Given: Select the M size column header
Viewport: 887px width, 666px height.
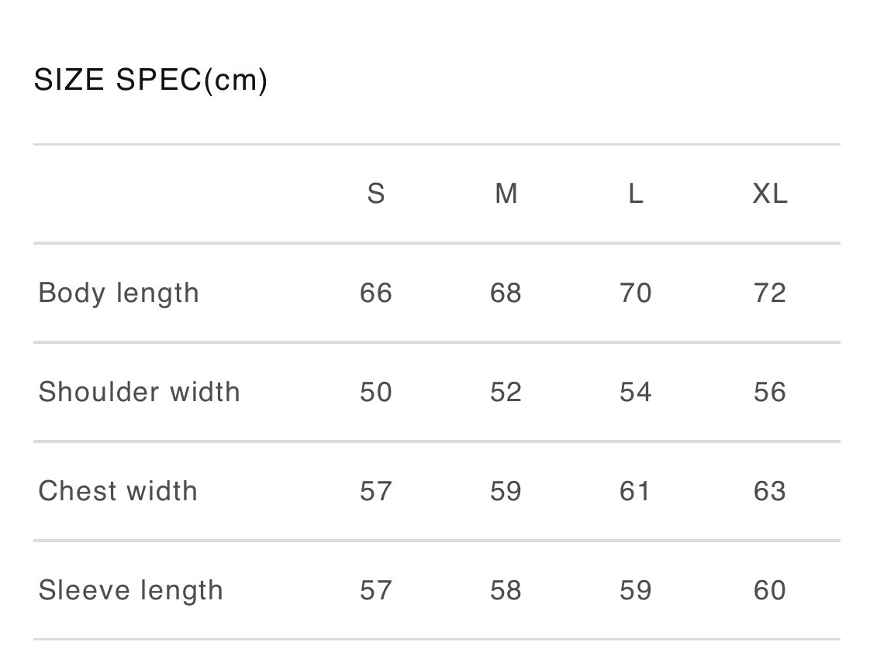Looking at the screenshot, I should point(506,194).
